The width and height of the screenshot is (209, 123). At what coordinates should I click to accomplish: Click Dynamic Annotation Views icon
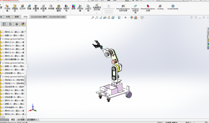click(109, 18)
